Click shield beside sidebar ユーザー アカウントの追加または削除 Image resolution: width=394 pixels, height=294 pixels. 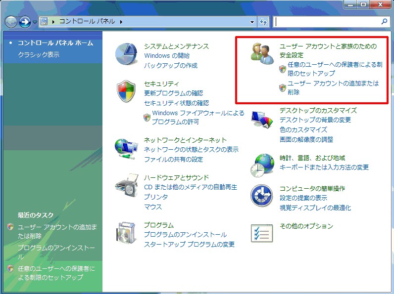pos(10,227)
